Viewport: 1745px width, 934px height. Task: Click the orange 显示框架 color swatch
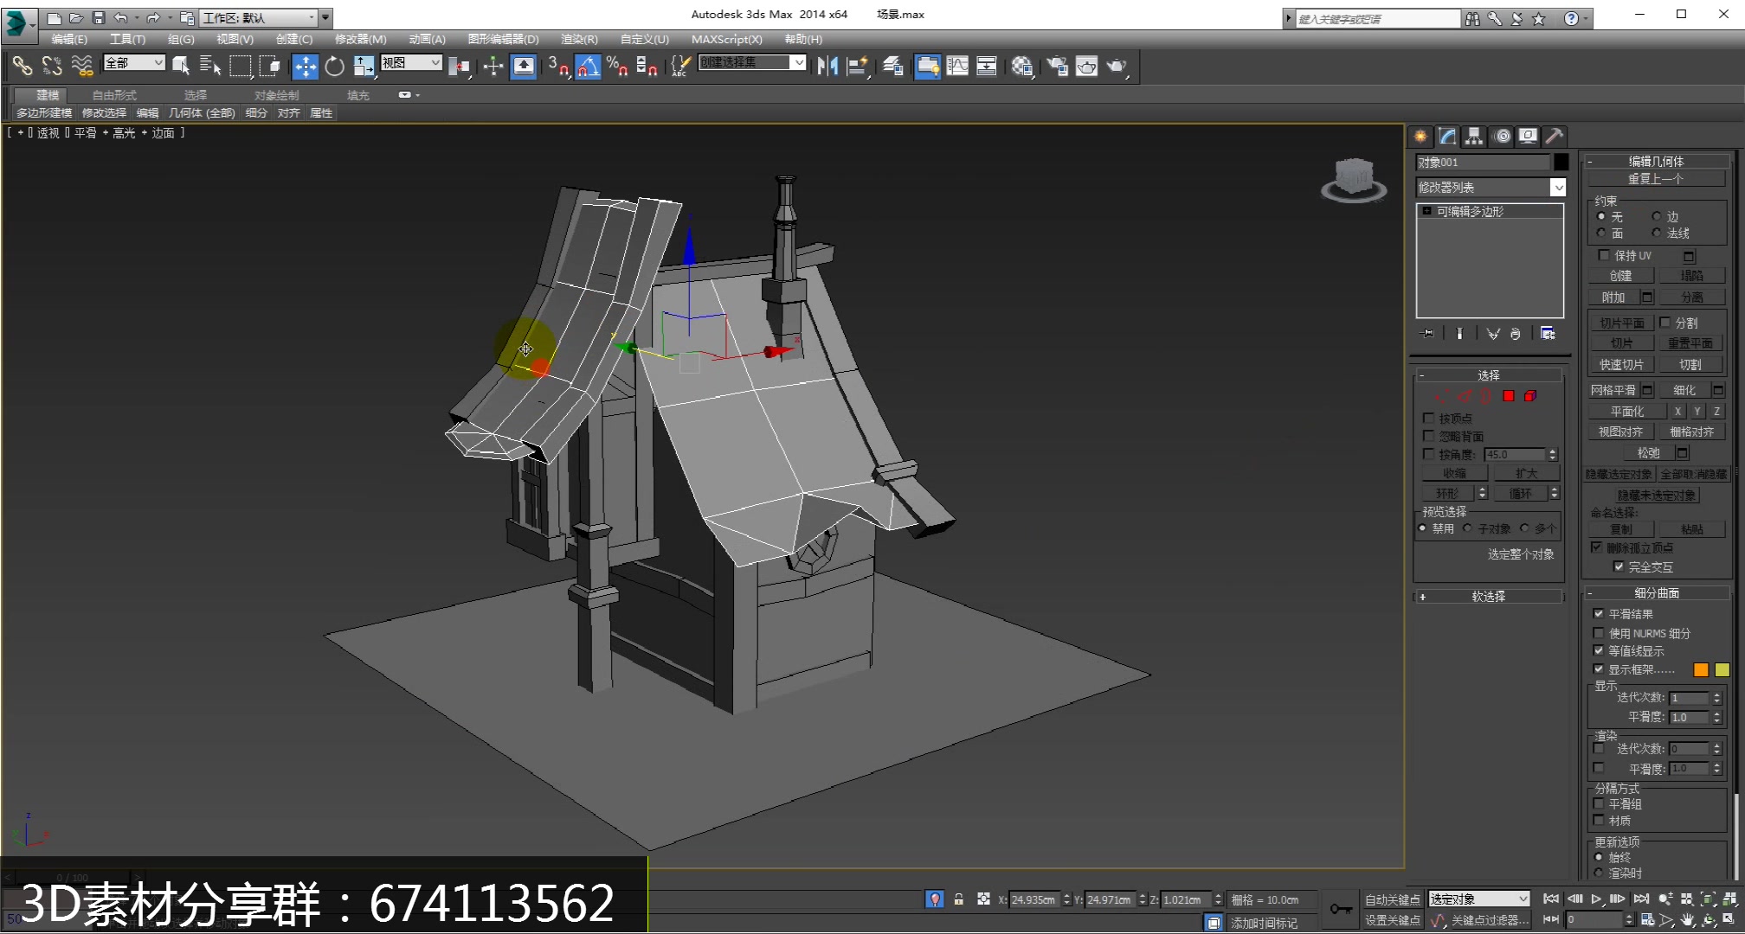click(1700, 669)
